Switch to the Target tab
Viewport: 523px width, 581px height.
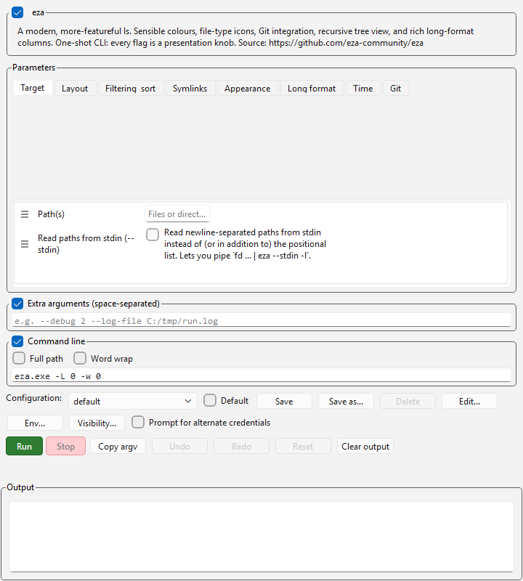pos(33,88)
